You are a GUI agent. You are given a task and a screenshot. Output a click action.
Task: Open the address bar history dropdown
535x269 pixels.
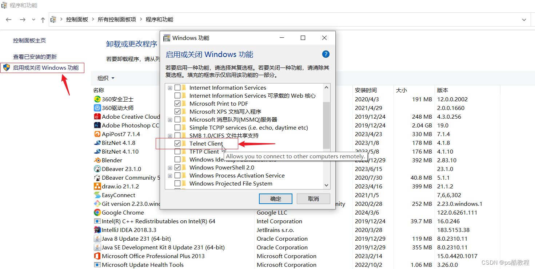click(524, 20)
